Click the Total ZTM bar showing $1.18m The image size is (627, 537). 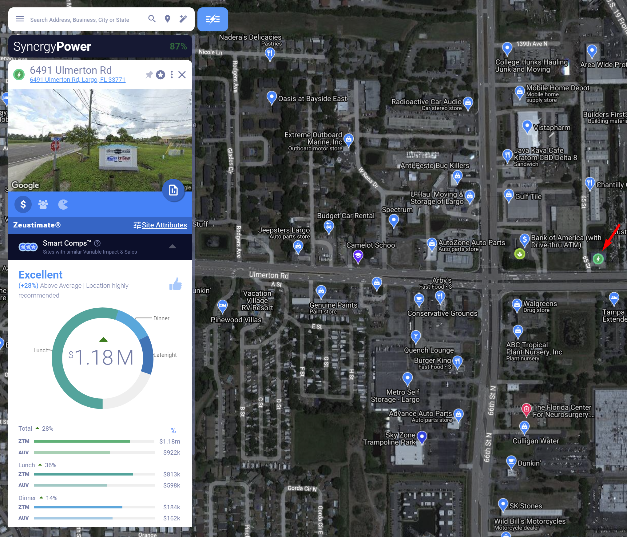coord(94,441)
